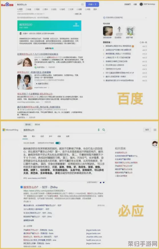Click thumbs down feedback icon on Bing answer
159x249 pixels.
(104, 182)
